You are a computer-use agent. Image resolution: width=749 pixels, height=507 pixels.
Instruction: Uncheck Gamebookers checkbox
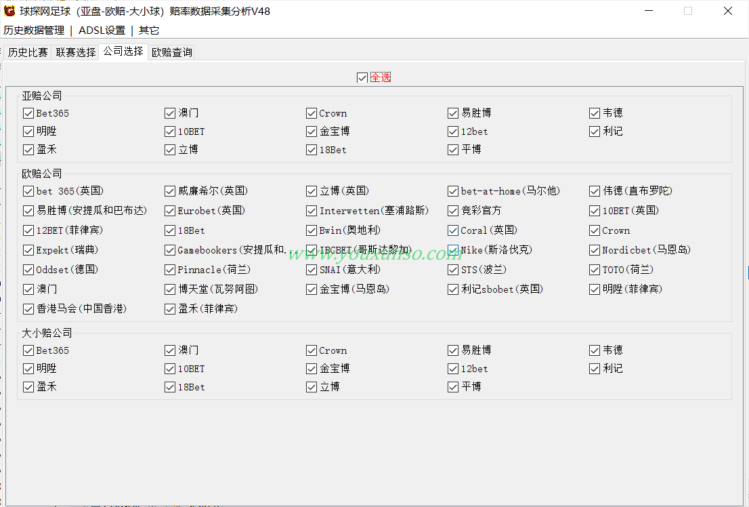coord(169,250)
